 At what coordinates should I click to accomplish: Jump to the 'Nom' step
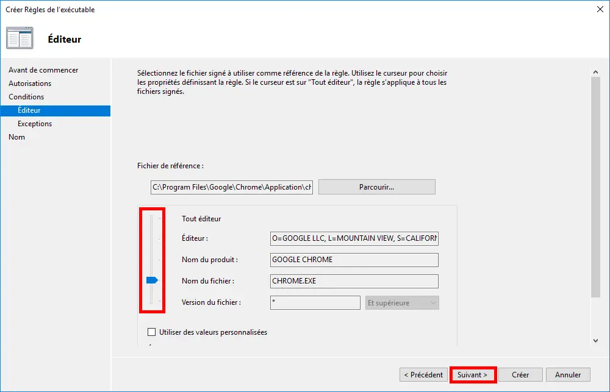pos(16,137)
